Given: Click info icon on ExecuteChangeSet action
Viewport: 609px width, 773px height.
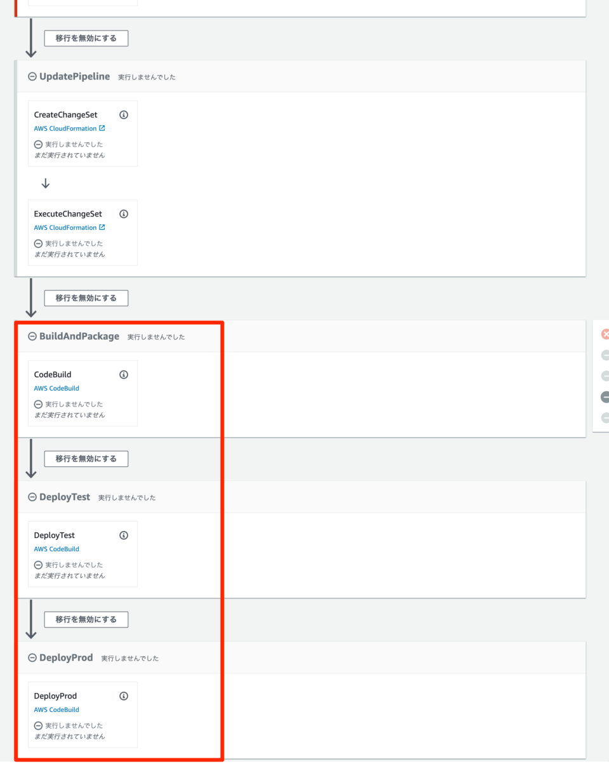Looking at the screenshot, I should click(124, 214).
